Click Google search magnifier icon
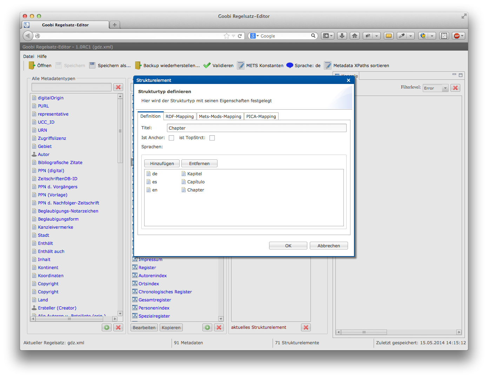Image resolution: width=488 pixels, height=378 pixels. pyautogui.click(x=313, y=36)
